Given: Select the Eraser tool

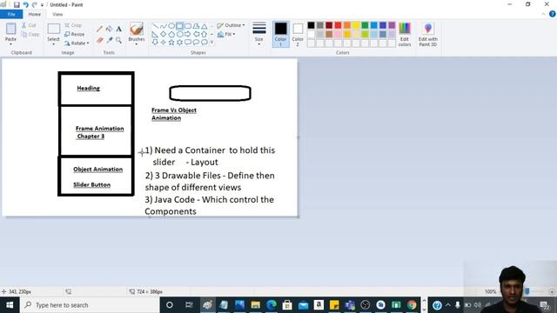Looking at the screenshot, I should (99, 41).
